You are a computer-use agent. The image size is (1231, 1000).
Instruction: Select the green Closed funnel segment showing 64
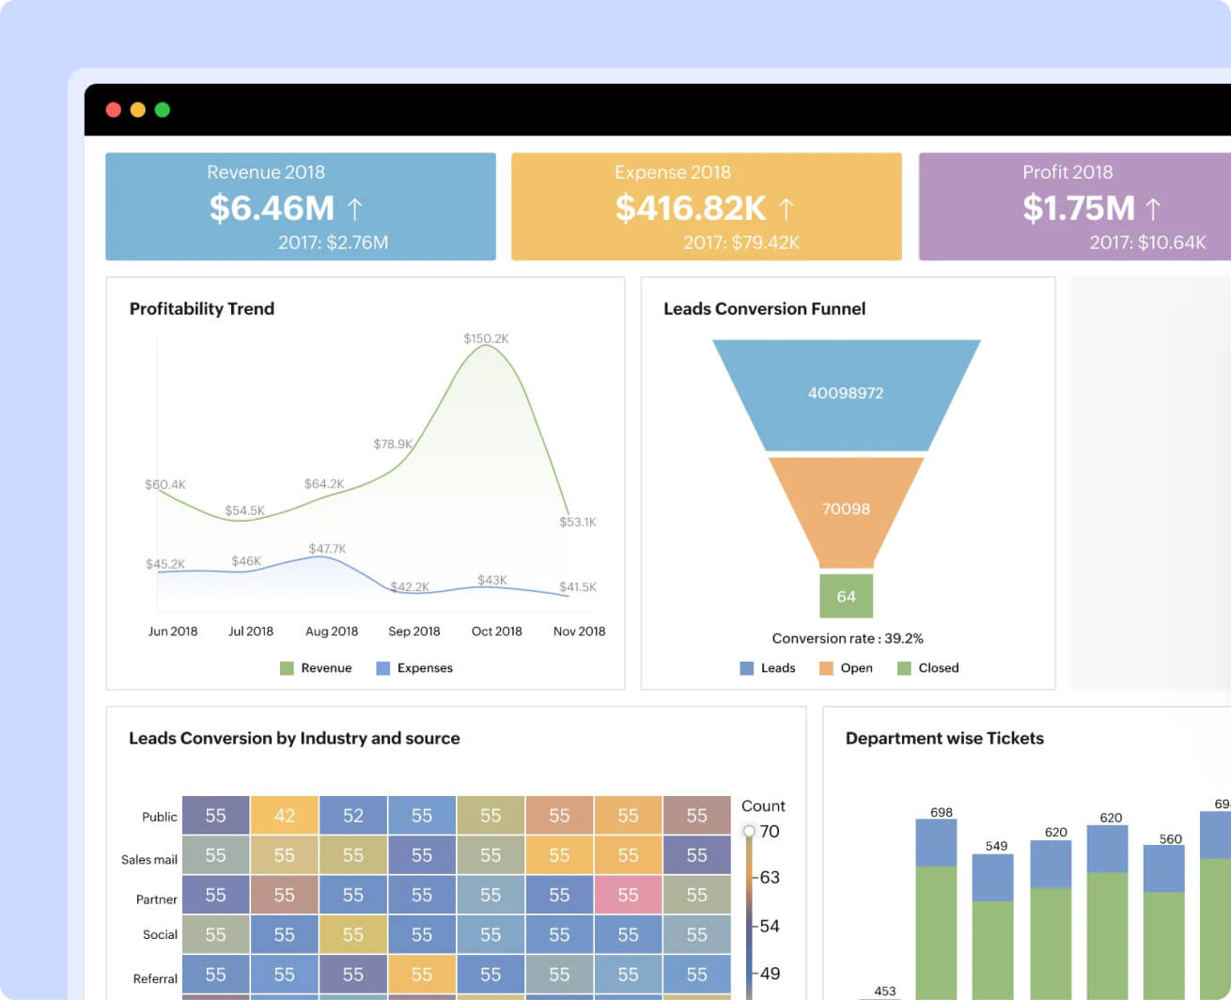pyautogui.click(x=846, y=596)
